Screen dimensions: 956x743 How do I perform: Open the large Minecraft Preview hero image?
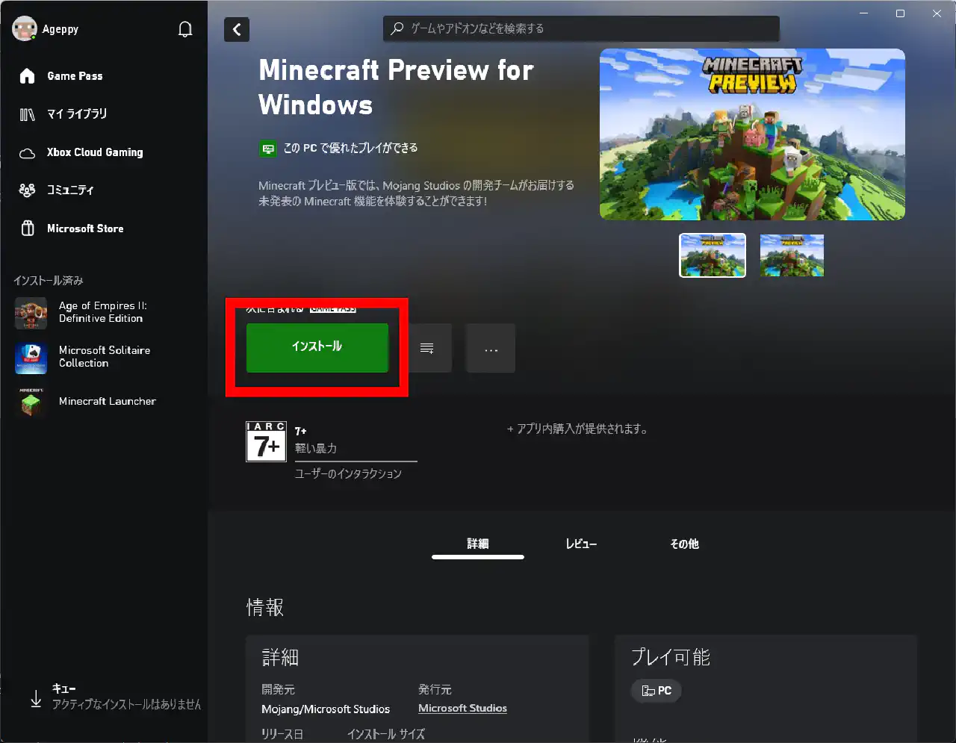(x=752, y=134)
